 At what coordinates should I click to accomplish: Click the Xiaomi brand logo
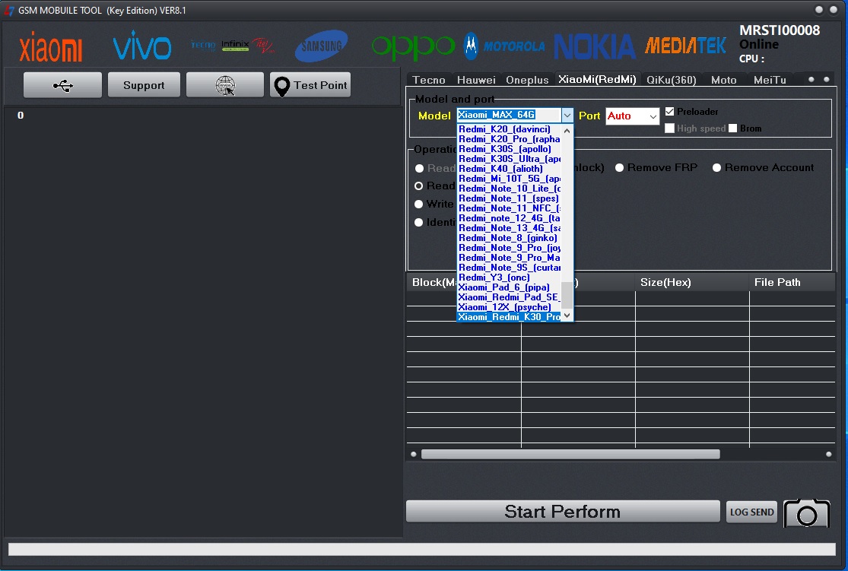(51, 48)
